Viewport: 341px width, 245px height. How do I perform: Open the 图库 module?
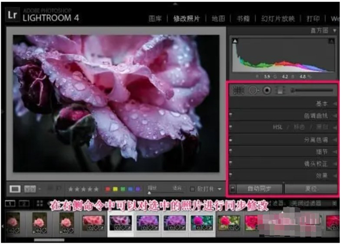click(155, 18)
